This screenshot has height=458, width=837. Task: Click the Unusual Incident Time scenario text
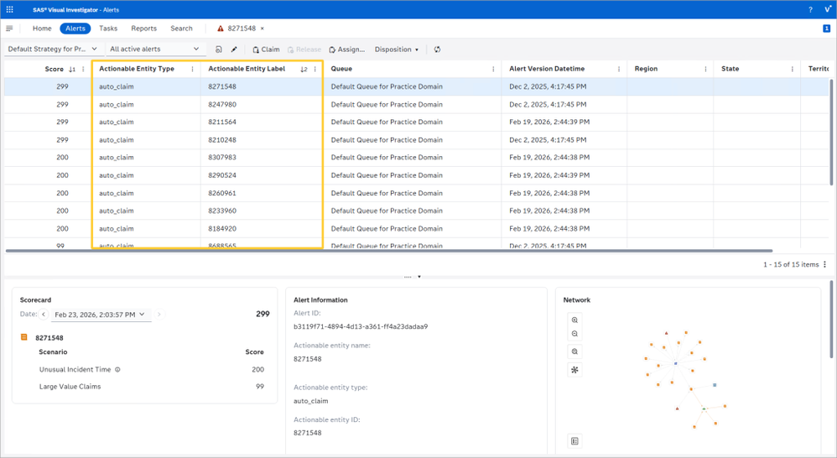[x=75, y=369]
